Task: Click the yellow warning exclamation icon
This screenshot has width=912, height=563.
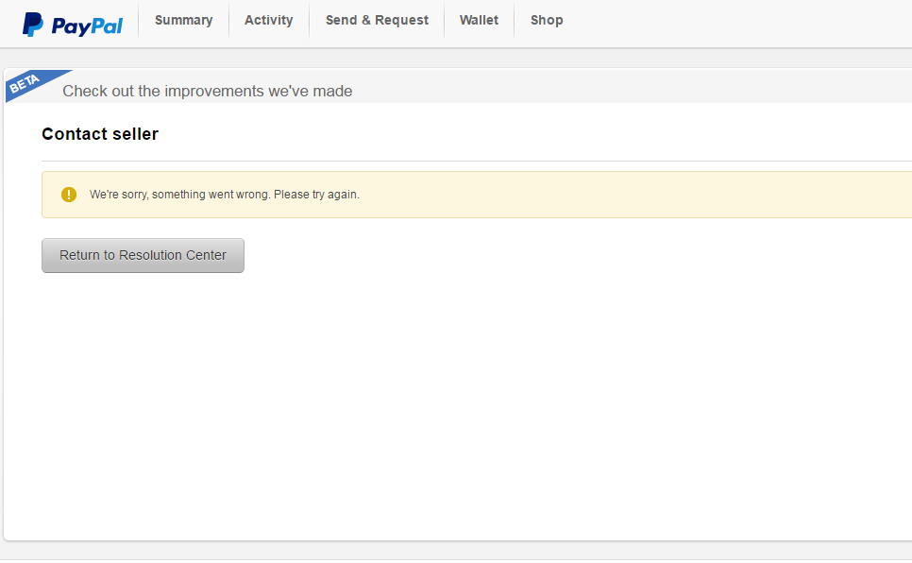Action: point(68,195)
